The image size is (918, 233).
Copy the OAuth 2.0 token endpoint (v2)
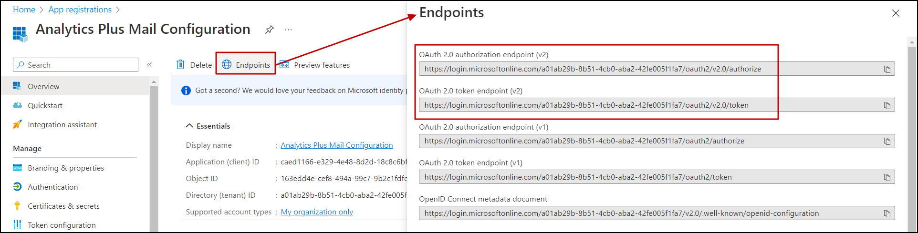(887, 105)
